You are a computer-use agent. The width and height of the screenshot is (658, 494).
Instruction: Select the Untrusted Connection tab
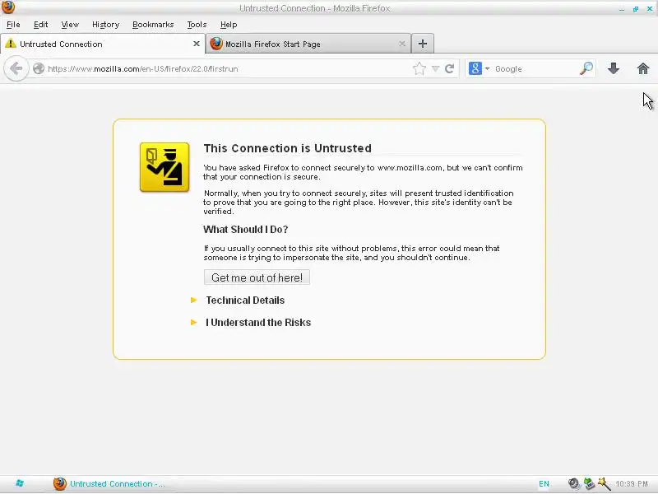point(103,44)
